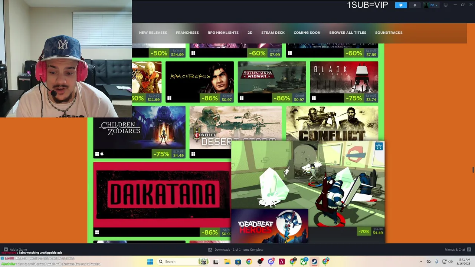Click the -50% $11.99 price tag
Image resolution: width=475 pixels, height=267 pixels.
[x=146, y=98]
